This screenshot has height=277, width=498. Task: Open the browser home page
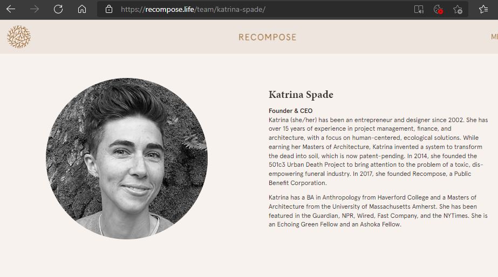82,9
